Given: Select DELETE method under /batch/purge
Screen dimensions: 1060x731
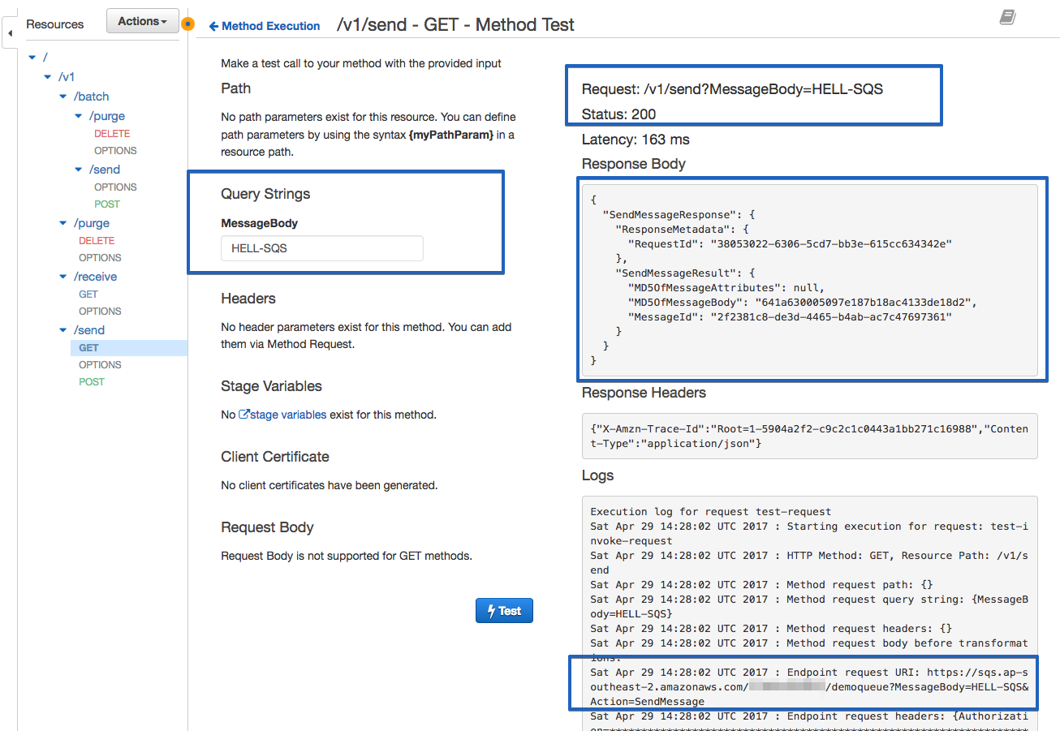Looking at the screenshot, I should 112,134.
